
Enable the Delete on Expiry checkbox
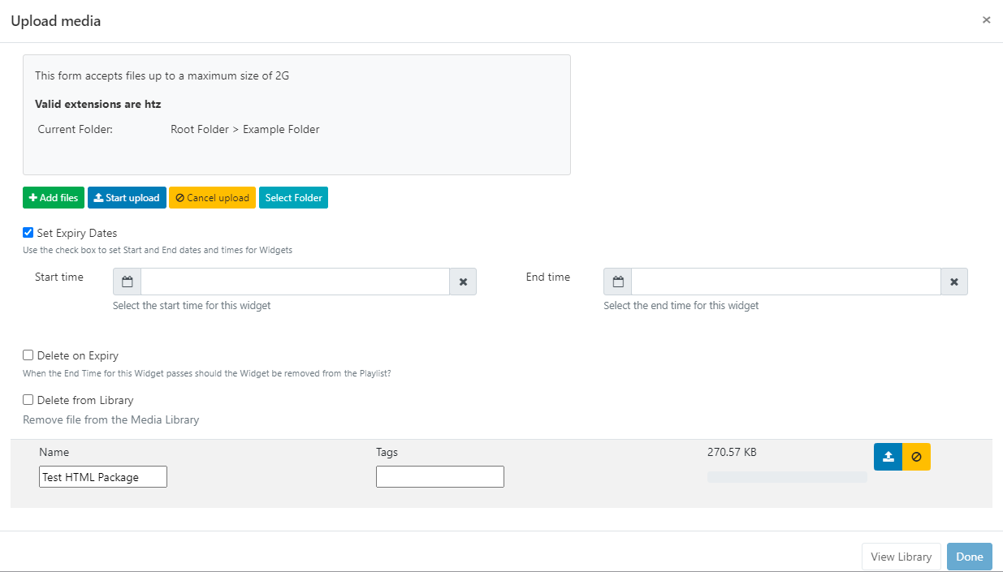pyautogui.click(x=28, y=355)
